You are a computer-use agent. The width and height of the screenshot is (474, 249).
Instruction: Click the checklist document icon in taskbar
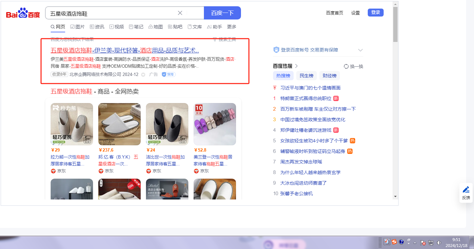point(387,242)
